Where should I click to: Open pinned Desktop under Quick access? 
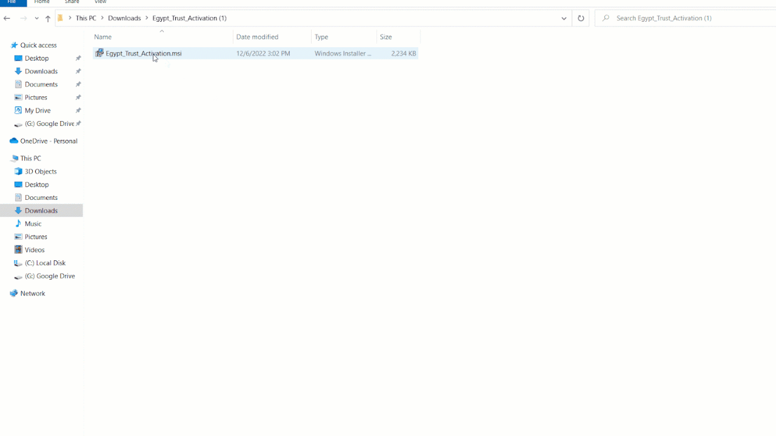pos(36,58)
